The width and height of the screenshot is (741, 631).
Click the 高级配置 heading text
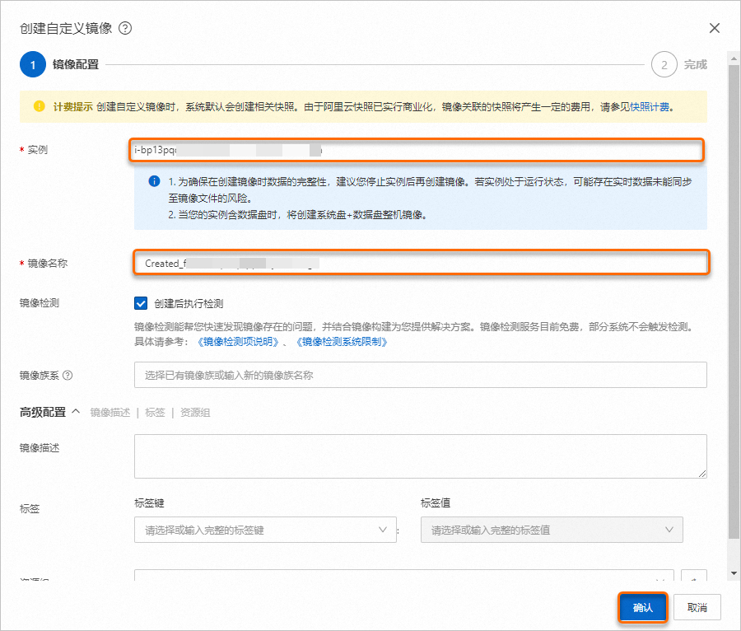point(43,412)
